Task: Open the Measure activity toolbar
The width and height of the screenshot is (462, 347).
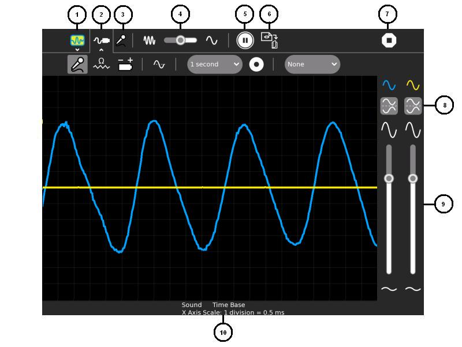Action: [77, 40]
